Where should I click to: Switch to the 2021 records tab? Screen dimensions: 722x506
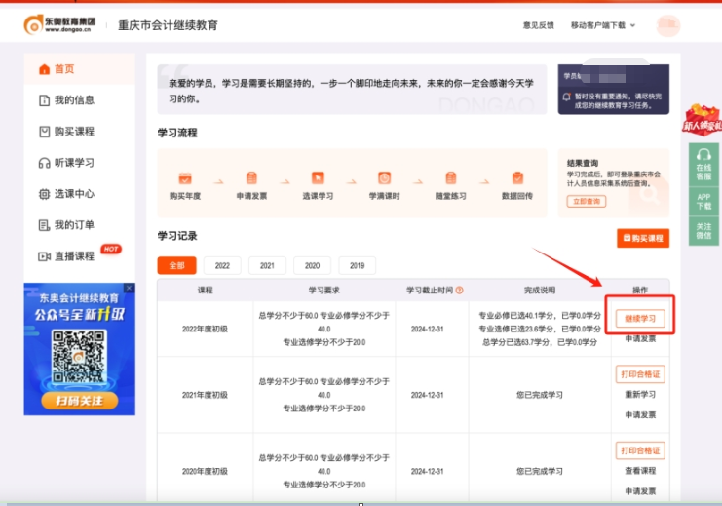point(267,266)
